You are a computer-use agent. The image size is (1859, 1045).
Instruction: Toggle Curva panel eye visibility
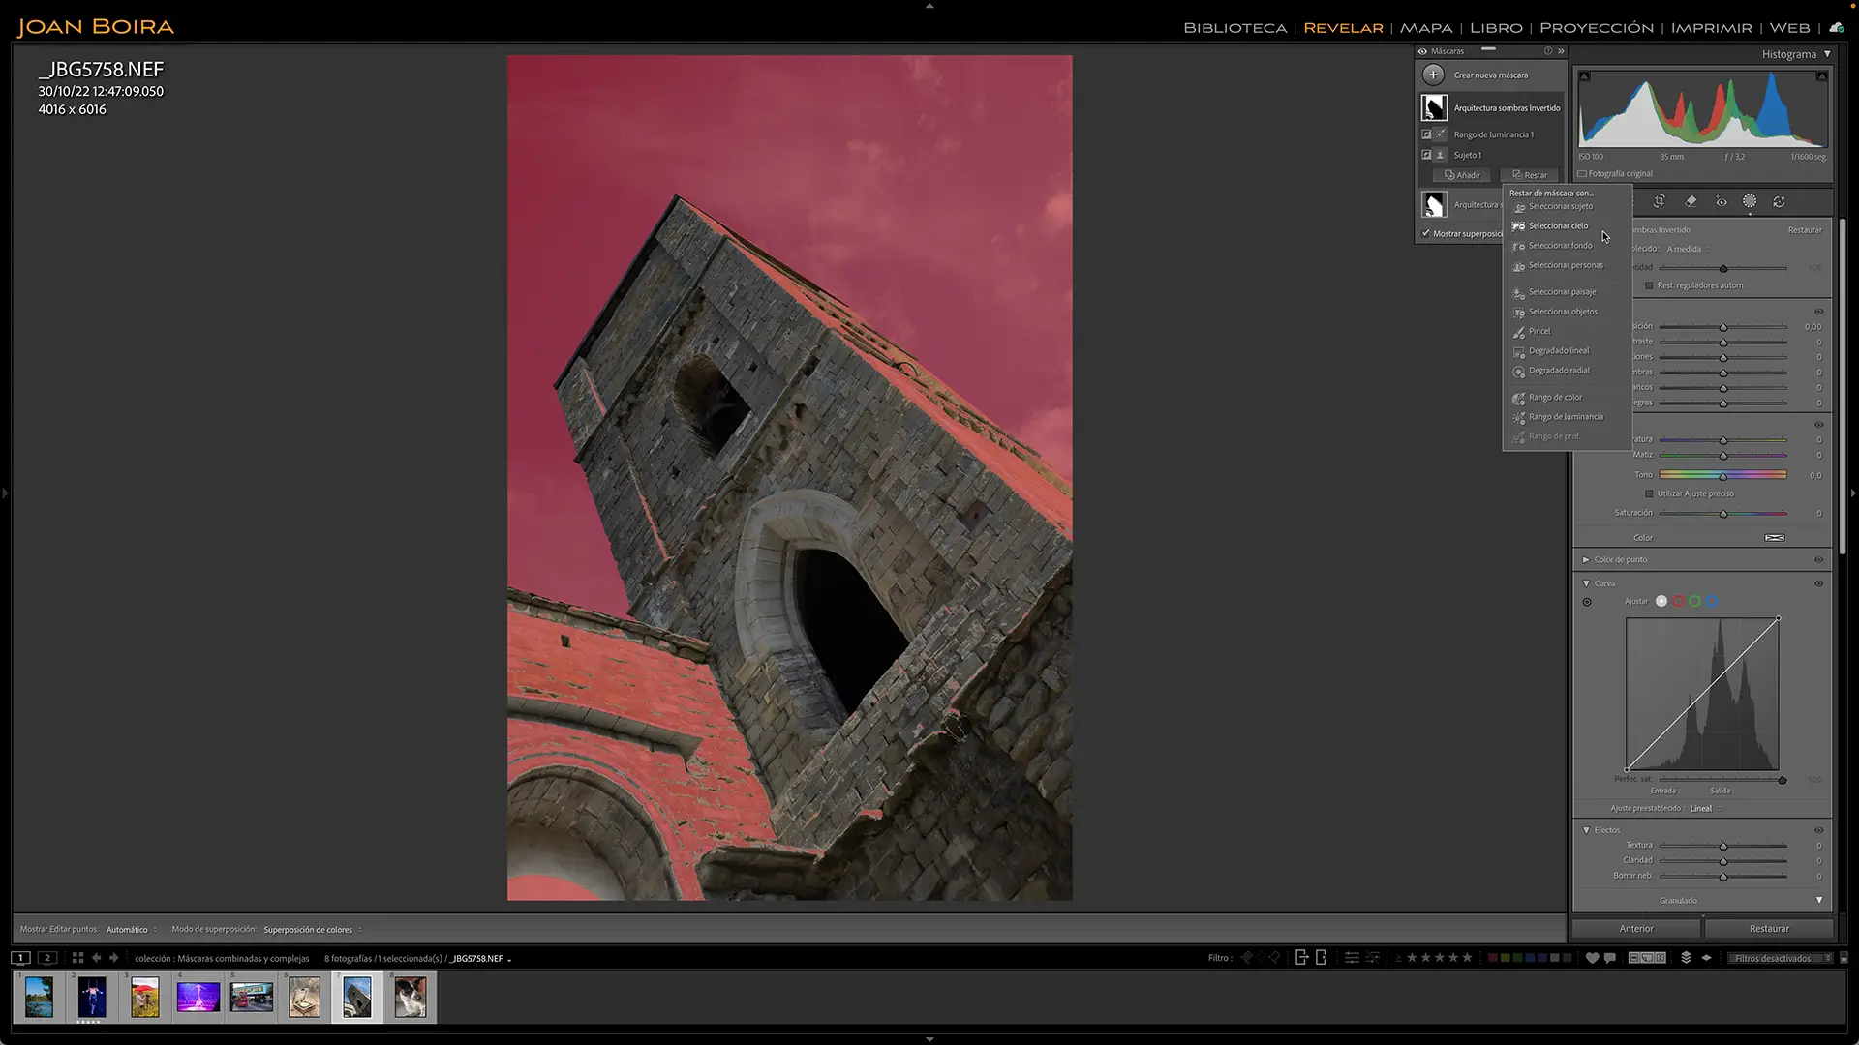(1818, 583)
